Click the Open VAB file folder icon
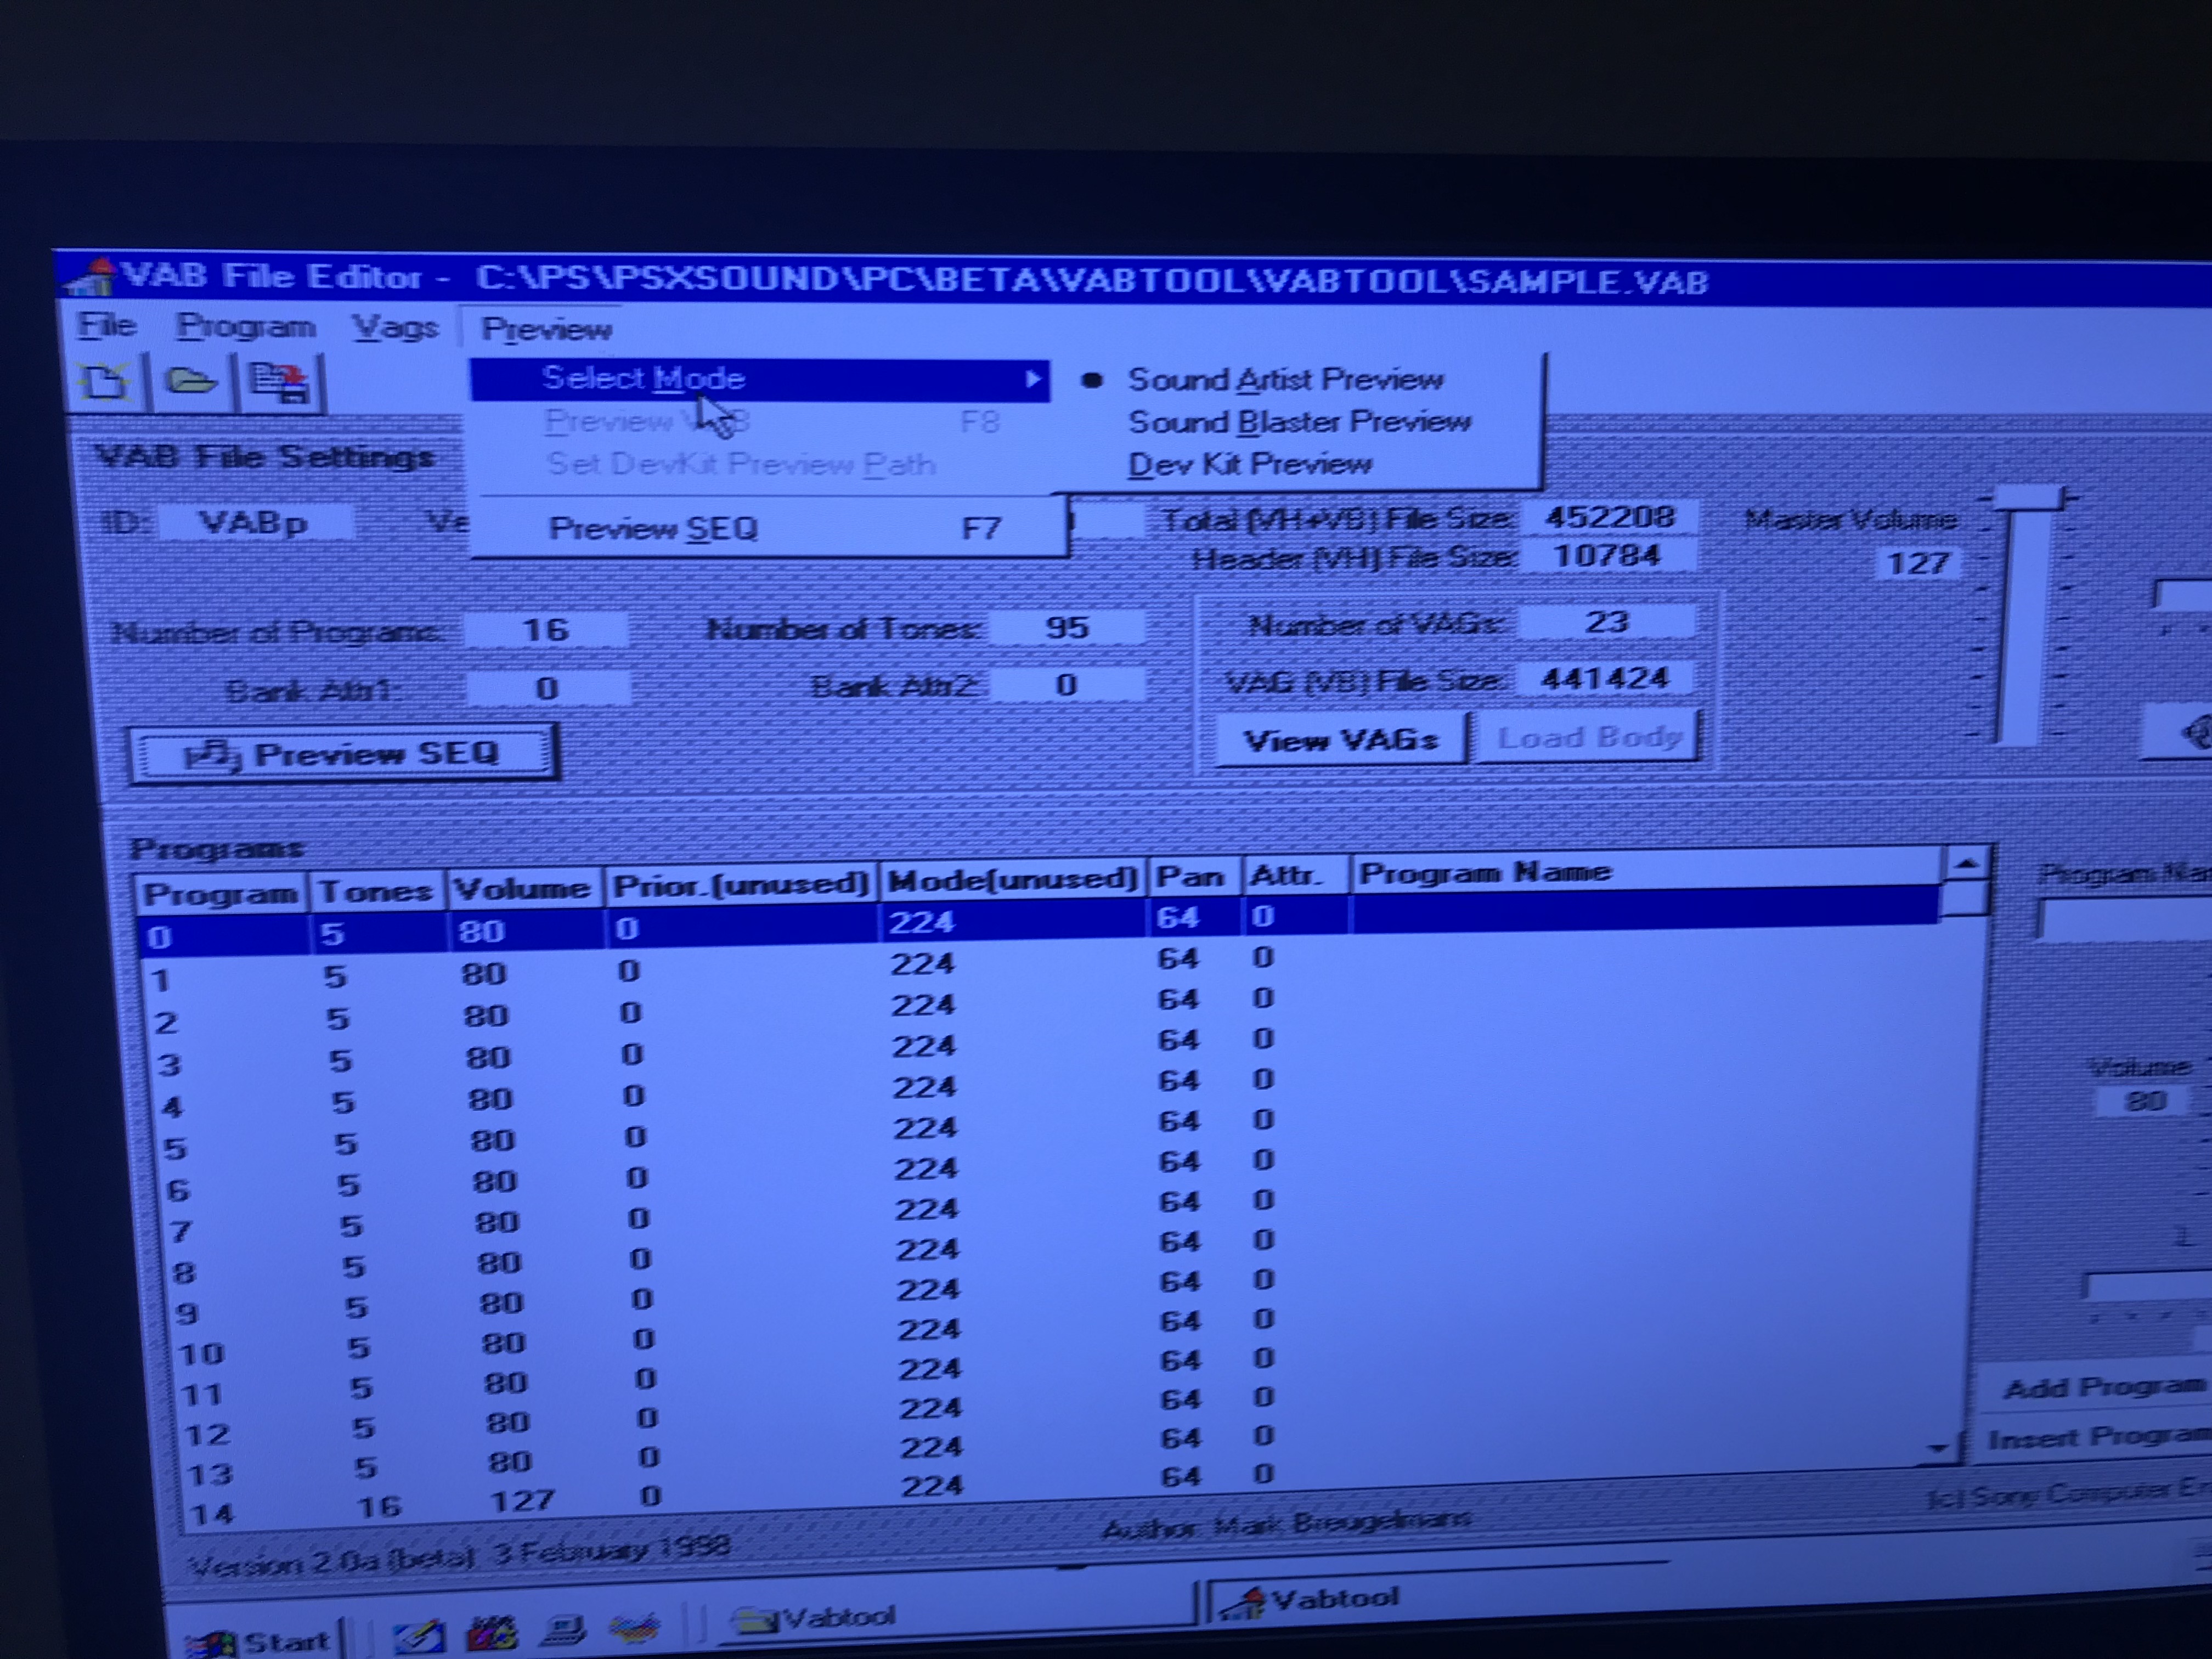Screen dimensions: 2212x1659 (x=191, y=381)
